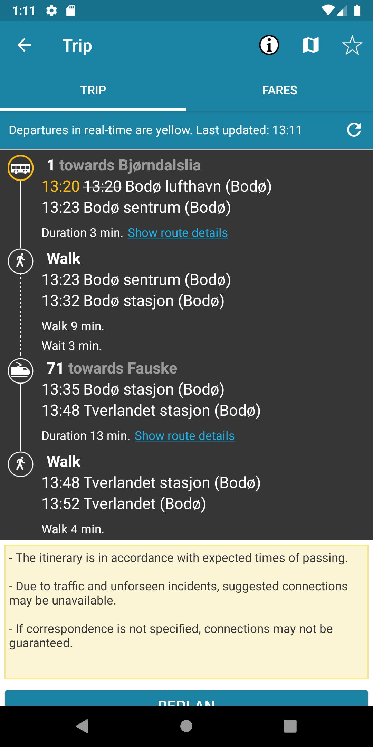Open trip info circle icon
373x747 pixels.
coord(269,45)
